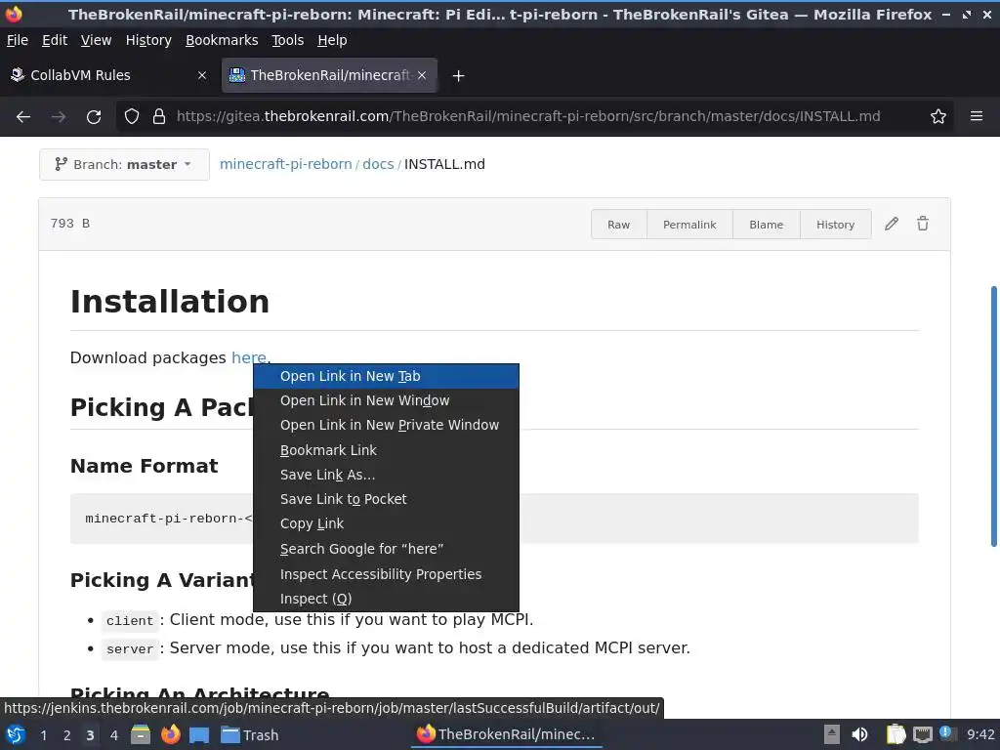Image resolution: width=1000 pixels, height=750 pixels.
Task: Select the TheBrokenRail/minec… taskbar window button
Action: point(507,734)
